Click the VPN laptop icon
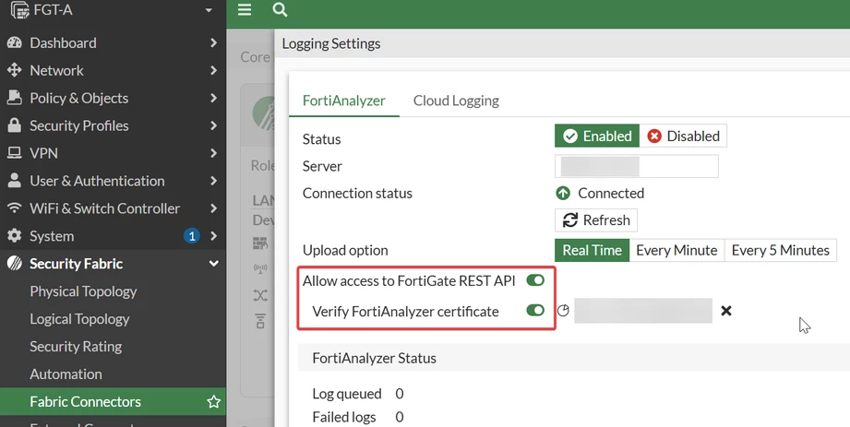This screenshot has width=850, height=427. [x=15, y=153]
